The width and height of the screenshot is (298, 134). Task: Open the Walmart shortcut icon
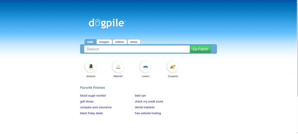pyautogui.click(x=118, y=67)
